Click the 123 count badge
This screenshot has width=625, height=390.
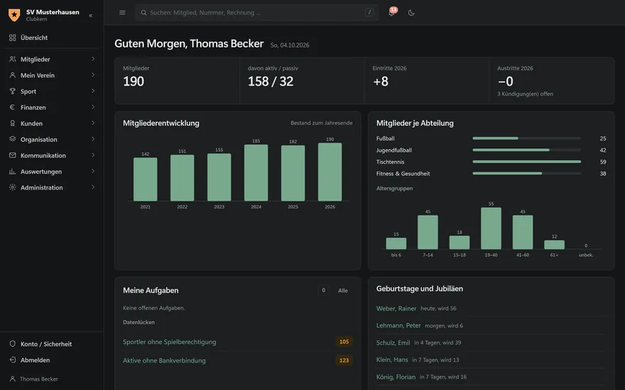(x=344, y=360)
